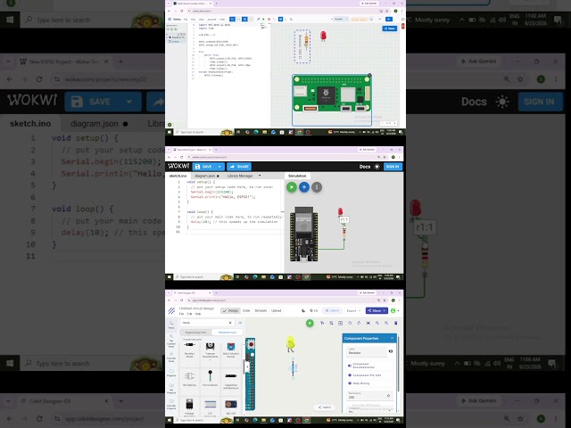Viewport: 571px width, 428px height.
Task: Switch to diagram.json tab in middle Wokwi window
Action: coord(206,176)
